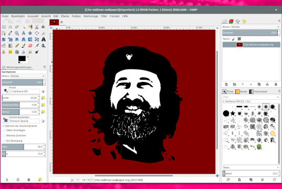Switch to the Channels tab in layers dock
Viewport: 282px width, 189px height.
click(231, 22)
